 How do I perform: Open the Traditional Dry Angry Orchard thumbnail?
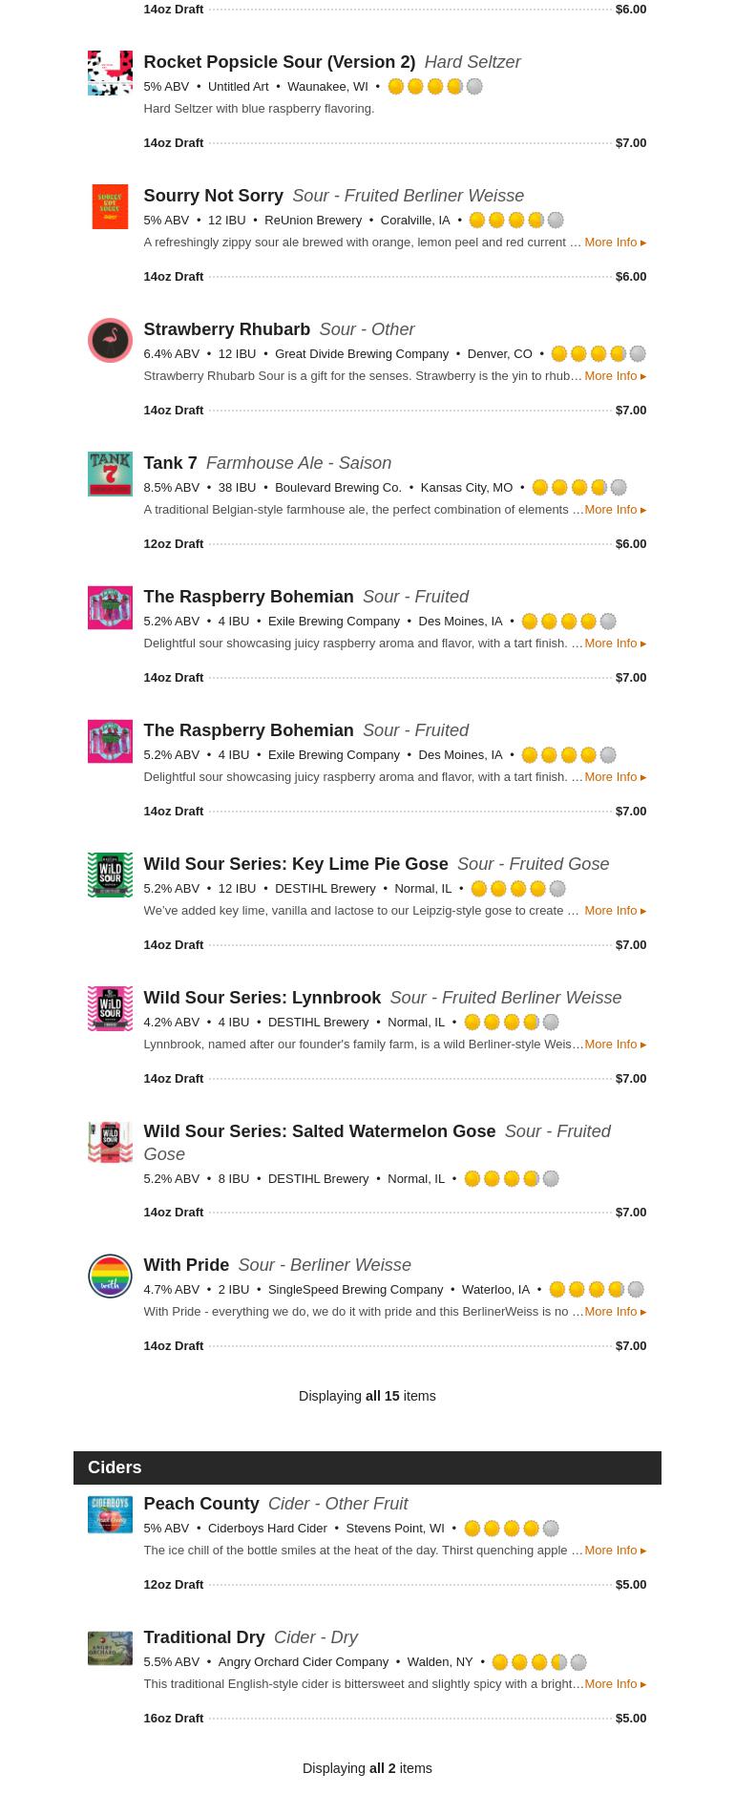coord(110,1648)
